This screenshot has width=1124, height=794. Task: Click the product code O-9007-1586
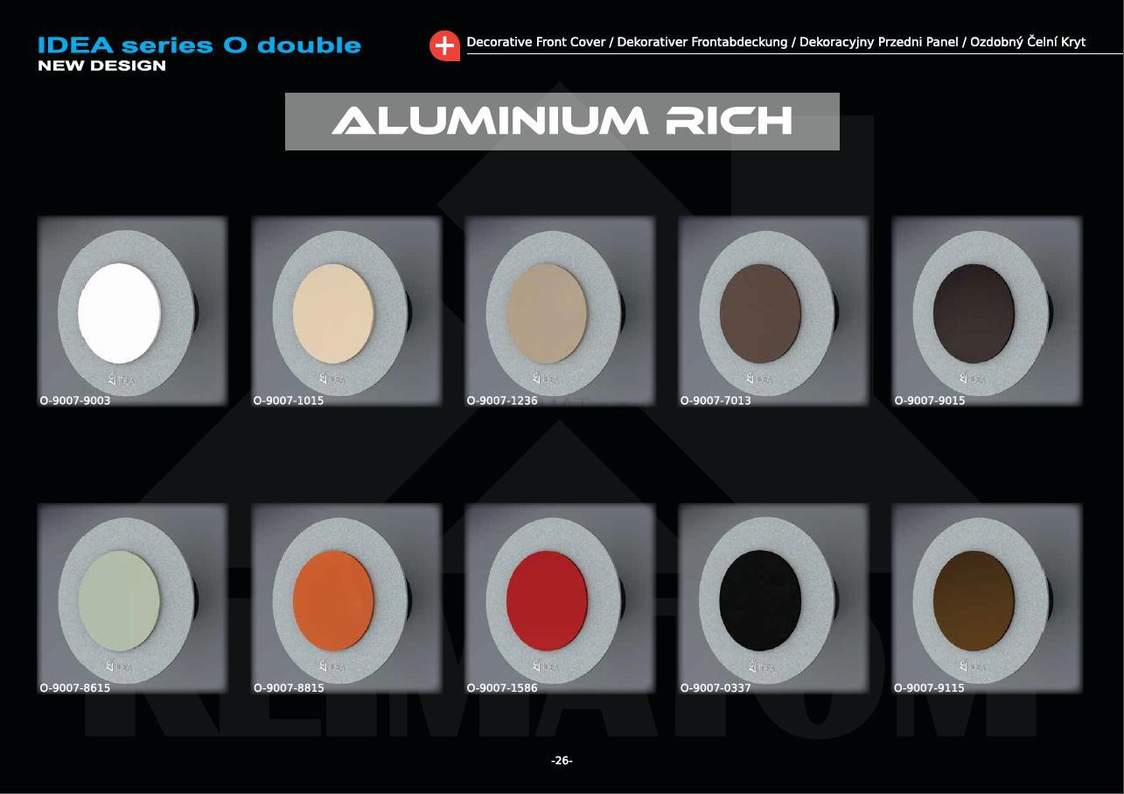click(x=502, y=688)
